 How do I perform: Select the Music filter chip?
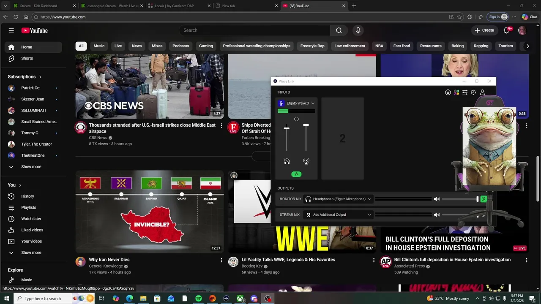click(99, 46)
